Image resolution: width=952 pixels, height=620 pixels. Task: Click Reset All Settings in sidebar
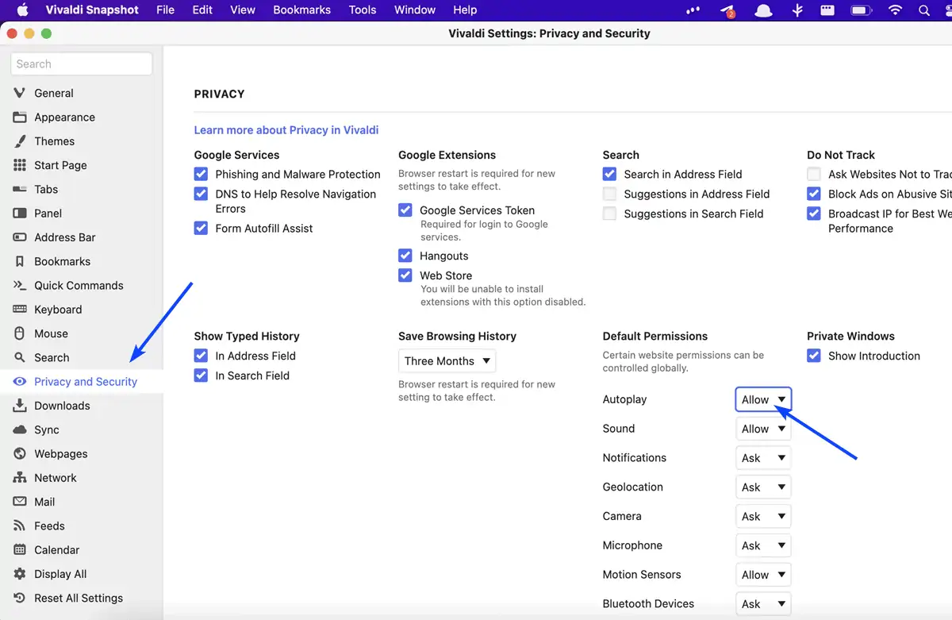pyautogui.click(x=78, y=598)
